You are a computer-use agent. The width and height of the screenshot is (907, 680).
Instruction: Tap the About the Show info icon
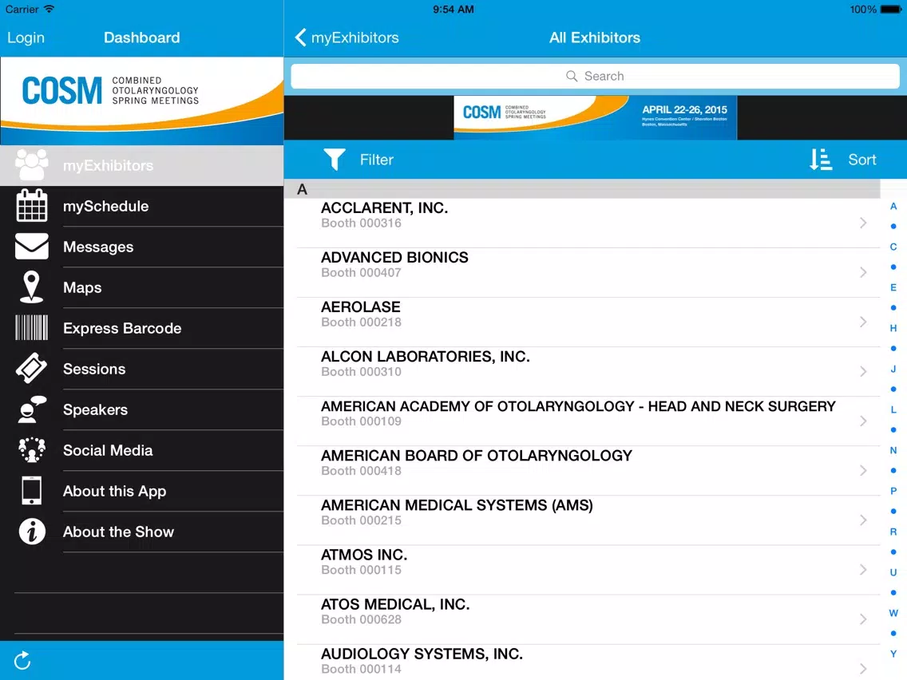(32, 532)
